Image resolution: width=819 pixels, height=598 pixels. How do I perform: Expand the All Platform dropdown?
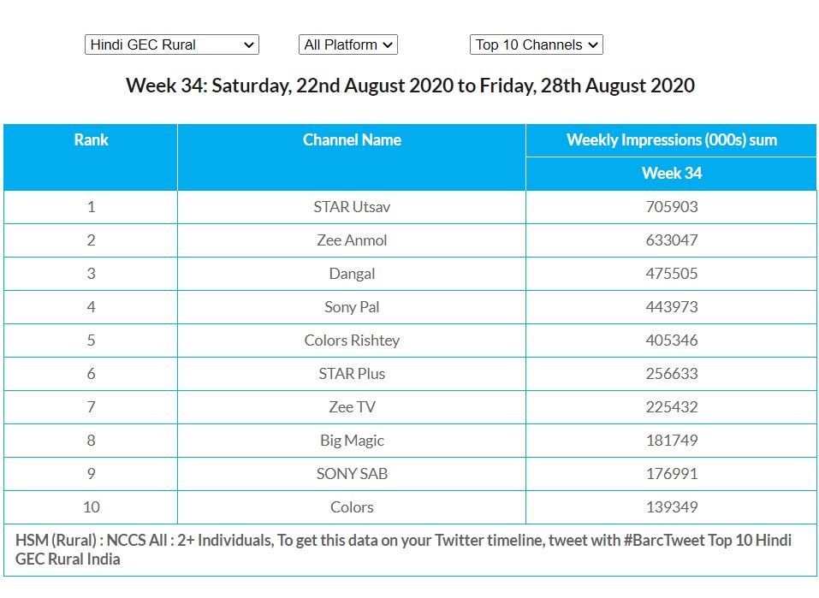click(x=348, y=44)
